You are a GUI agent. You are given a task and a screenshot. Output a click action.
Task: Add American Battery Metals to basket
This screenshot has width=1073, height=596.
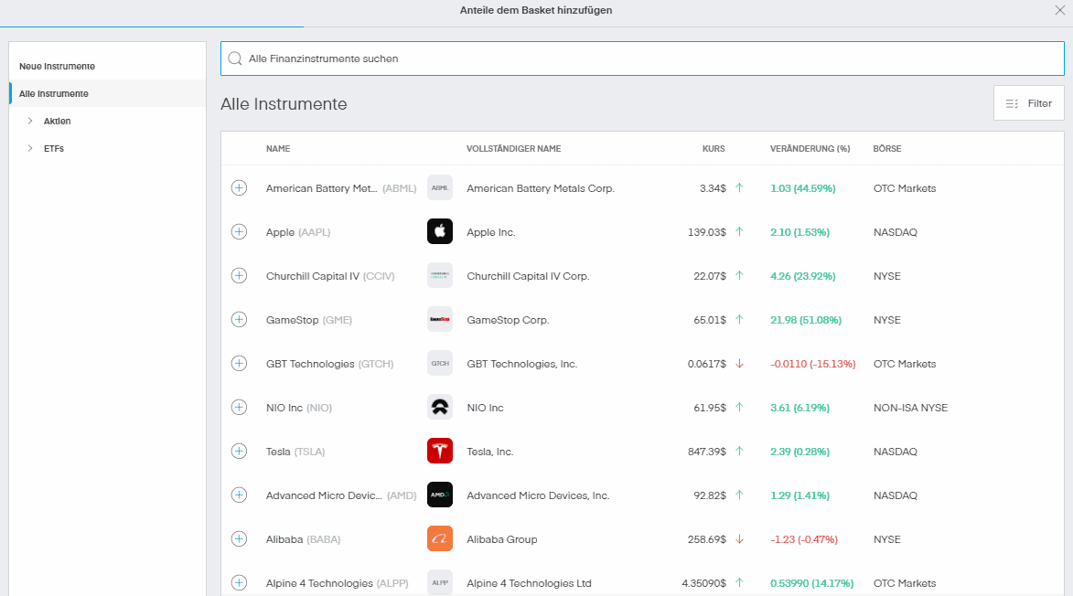click(239, 188)
